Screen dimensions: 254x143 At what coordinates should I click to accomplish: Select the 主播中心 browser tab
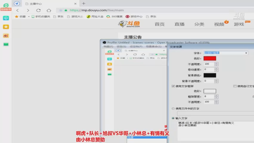click(x=50, y=3)
